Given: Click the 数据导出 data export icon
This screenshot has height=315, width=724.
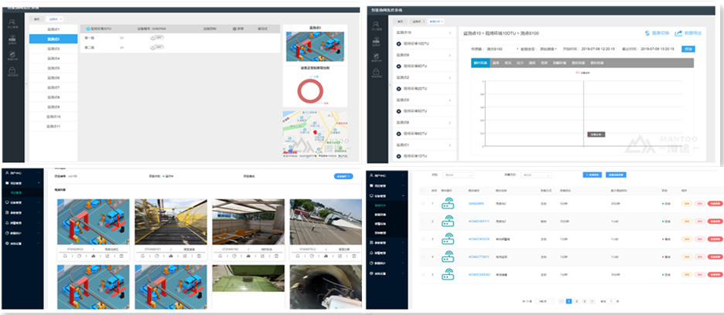Looking at the screenshot, I should click(x=678, y=33).
